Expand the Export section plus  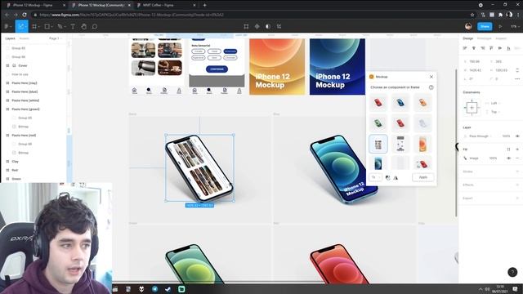[x=517, y=198]
